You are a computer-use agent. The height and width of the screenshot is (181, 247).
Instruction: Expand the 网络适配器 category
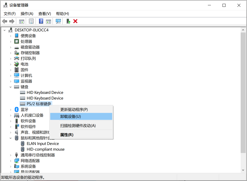click(10, 161)
